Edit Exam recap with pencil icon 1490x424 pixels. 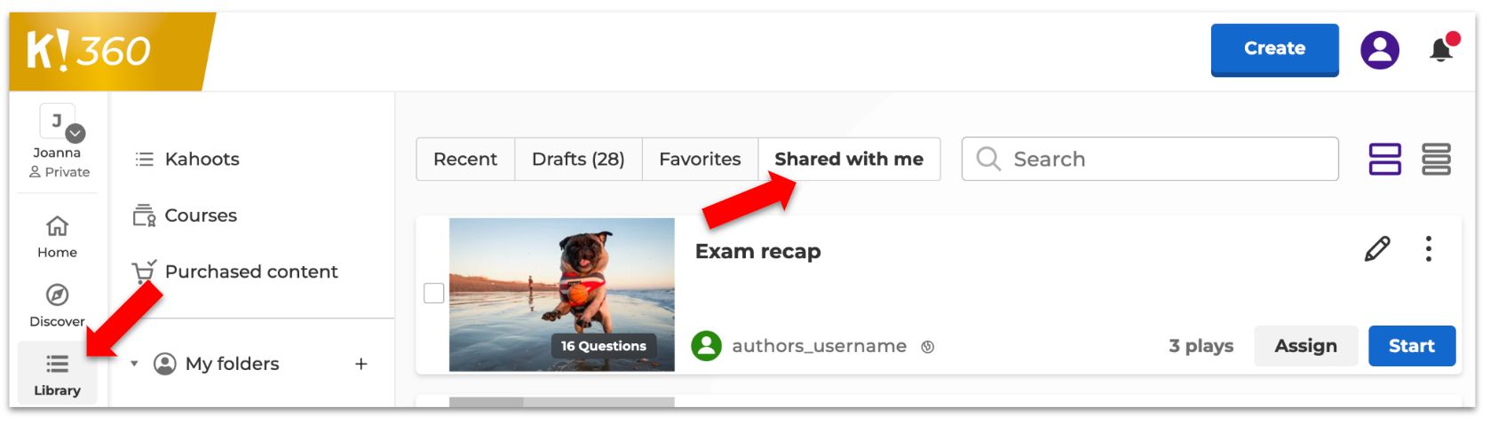[1376, 249]
